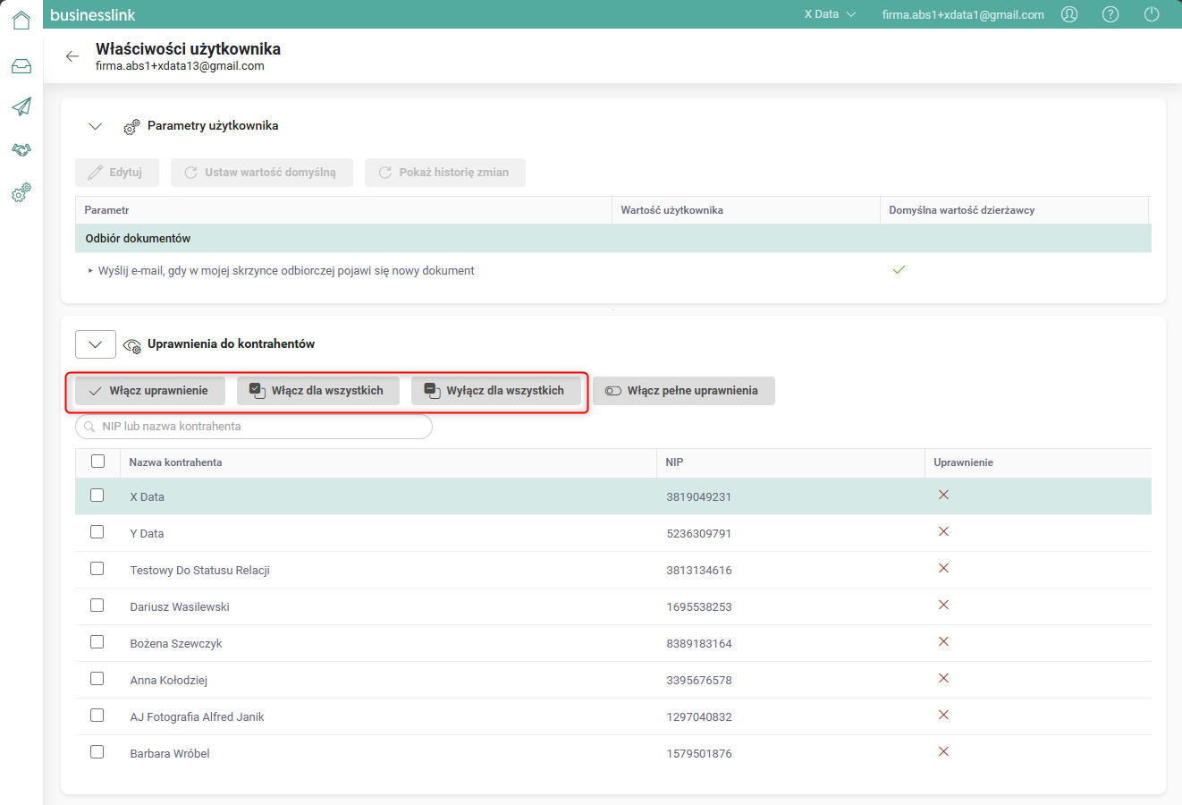The image size is (1182, 805).
Task: Click NIP value 3813134616
Action: pyautogui.click(x=699, y=571)
